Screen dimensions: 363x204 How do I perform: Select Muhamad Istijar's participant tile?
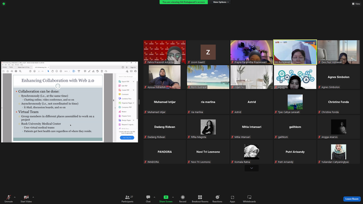point(164,102)
